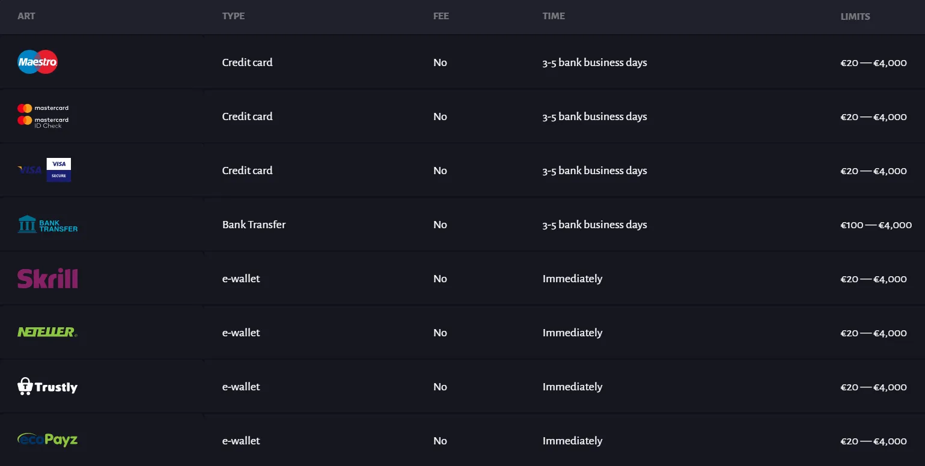Click 'e-wallet' in the ecoPayz row
Viewport: 925px width, 466px height.
pyautogui.click(x=241, y=441)
